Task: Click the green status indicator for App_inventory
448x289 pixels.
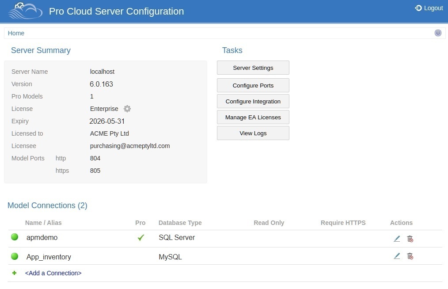Action: click(15, 256)
